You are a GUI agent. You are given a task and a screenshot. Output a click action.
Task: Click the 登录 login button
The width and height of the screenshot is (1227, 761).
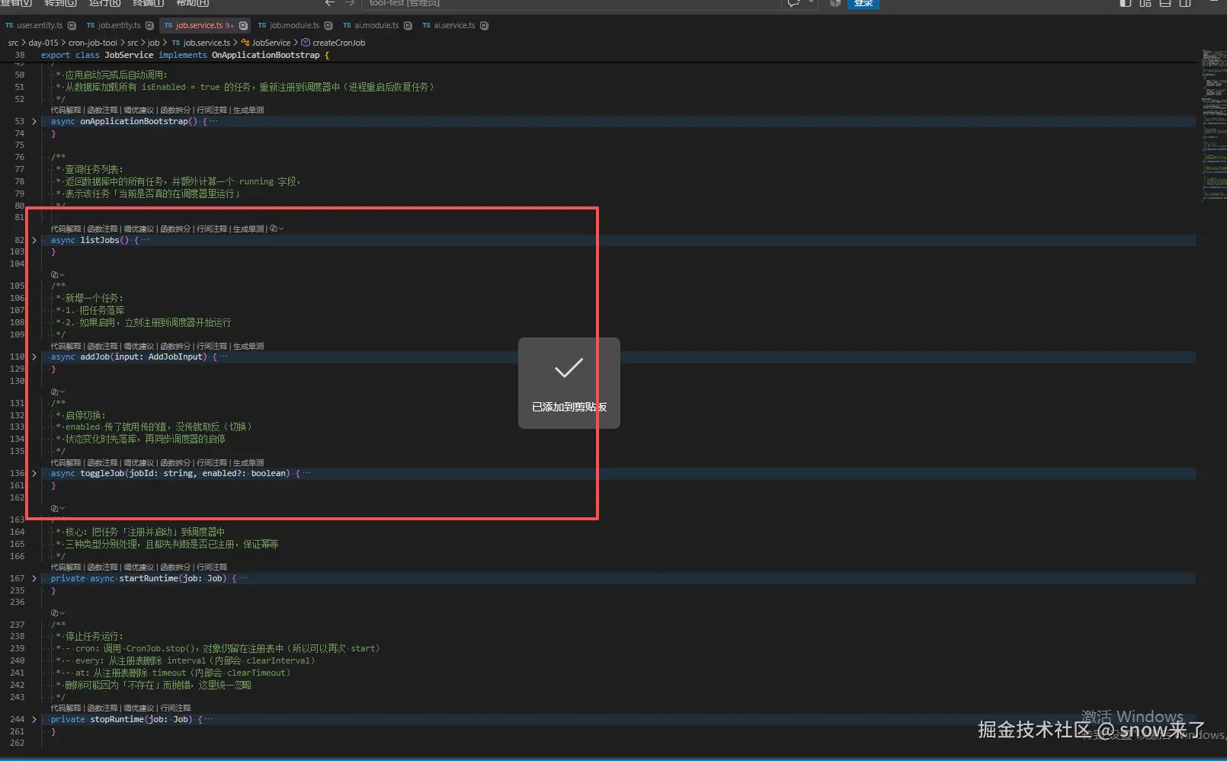click(x=863, y=4)
